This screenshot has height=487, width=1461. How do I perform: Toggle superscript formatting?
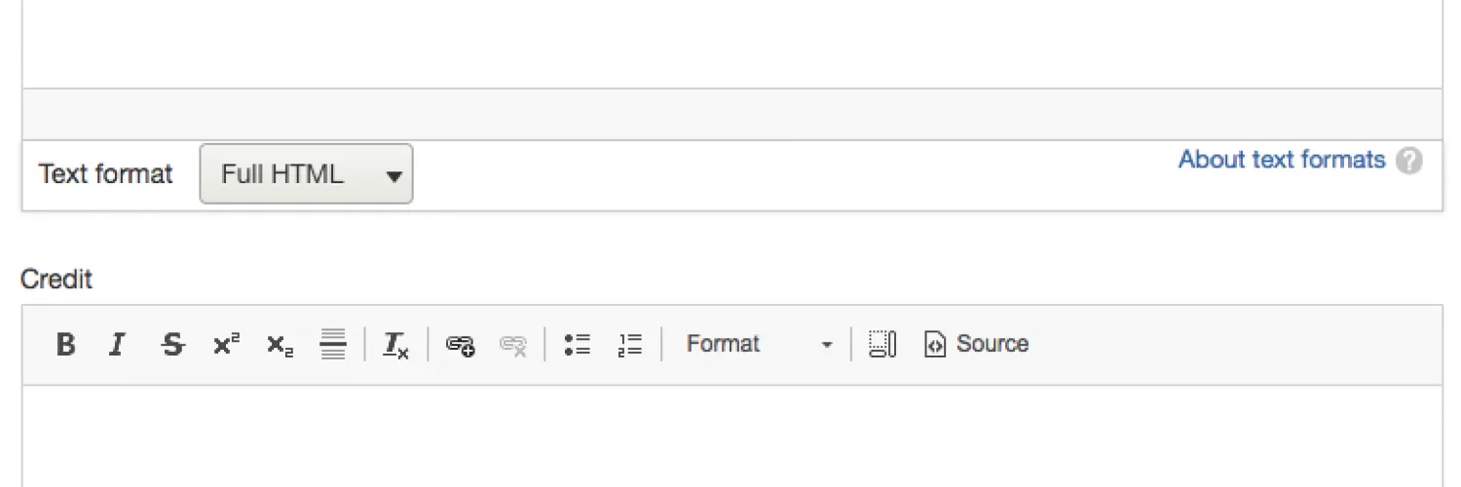(226, 344)
